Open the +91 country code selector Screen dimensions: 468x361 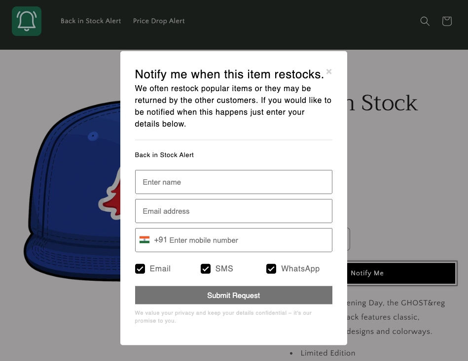160,240
